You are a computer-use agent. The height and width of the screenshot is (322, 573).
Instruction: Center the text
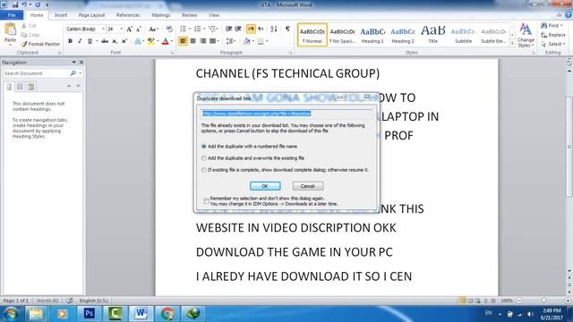[192, 41]
